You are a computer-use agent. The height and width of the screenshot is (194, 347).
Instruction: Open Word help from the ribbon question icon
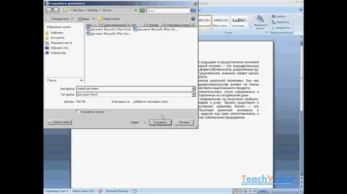tap(301, 10)
